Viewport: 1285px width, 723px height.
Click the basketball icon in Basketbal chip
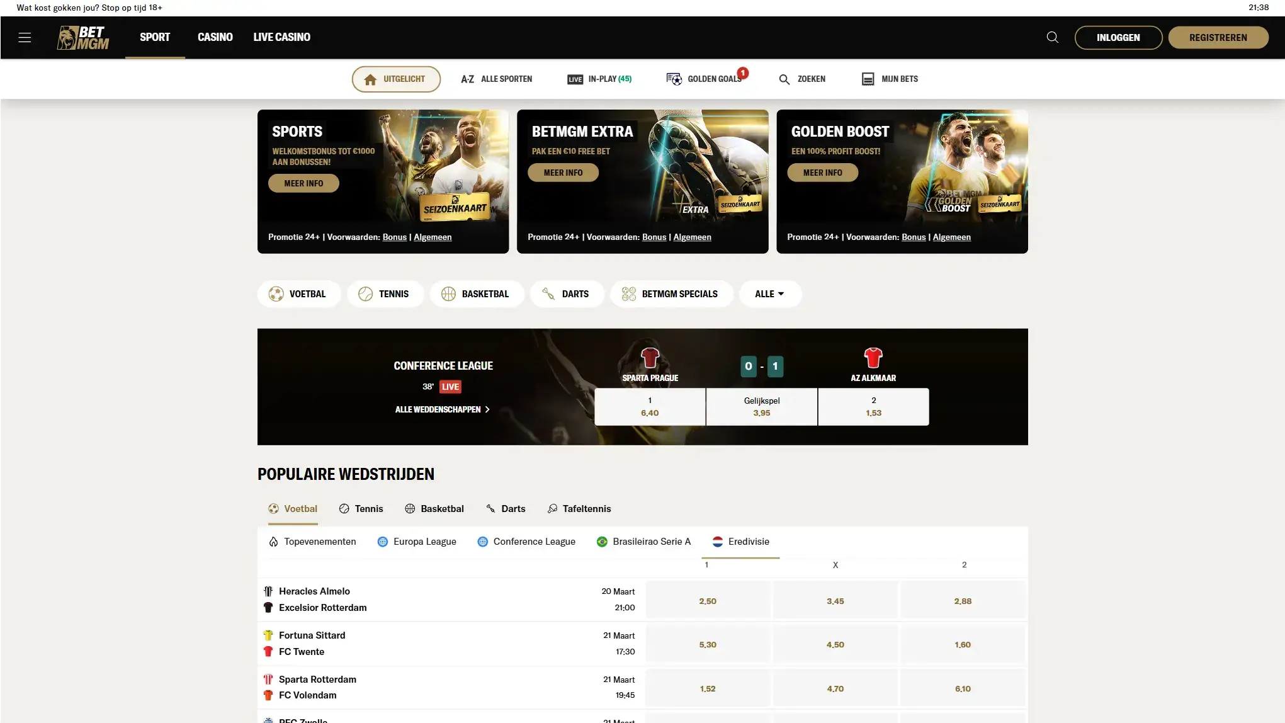448,294
